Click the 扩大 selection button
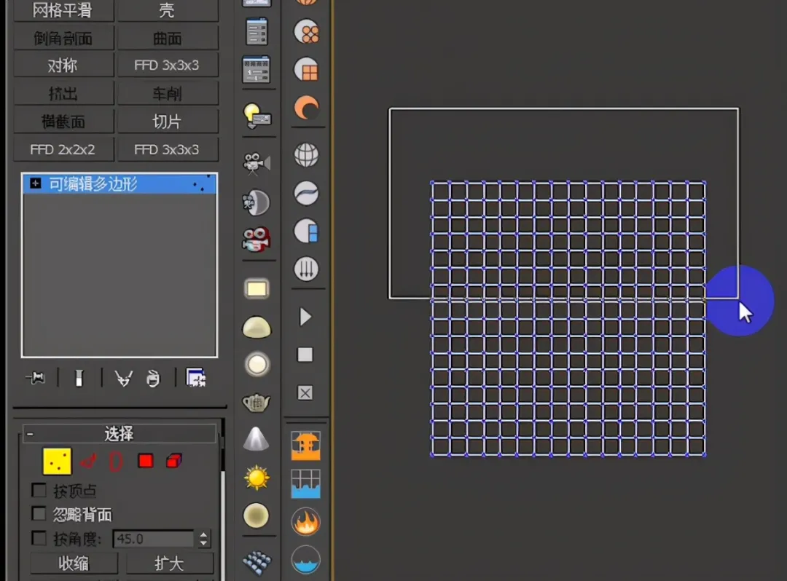Image resolution: width=787 pixels, height=581 pixels. [x=170, y=564]
